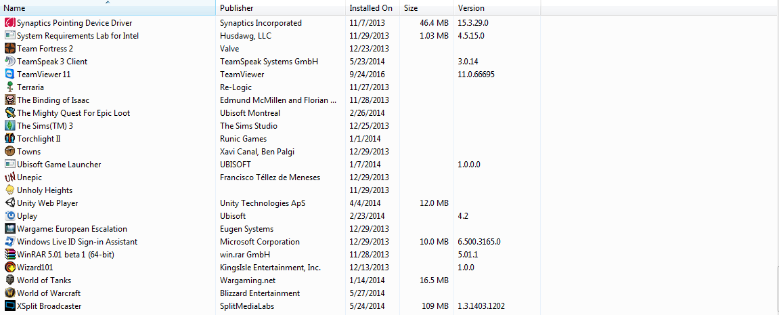Viewport: 779px width, 315px height.
Task: Sort by the Installed On column header
Action: point(373,8)
